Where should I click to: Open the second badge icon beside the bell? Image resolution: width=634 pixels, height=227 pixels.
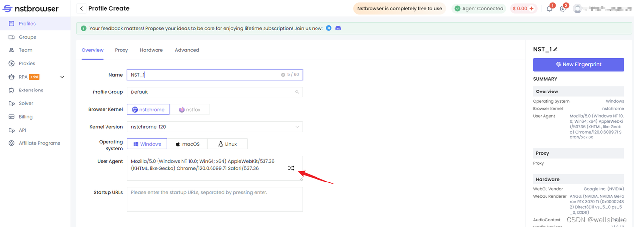pos(563,8)
